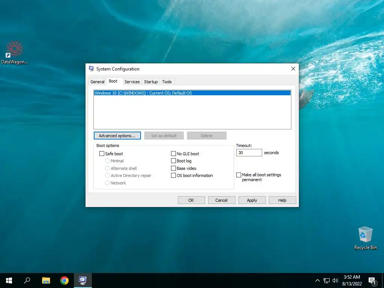Enable the Boot log checkbox
Screen dimensions: 384x288
pyautogui.click(x=173, y=161)
